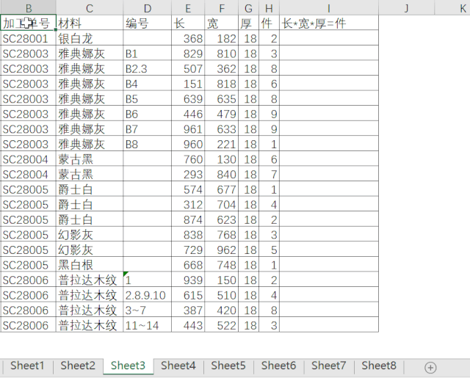Click width value 840

tap(222, 174)
